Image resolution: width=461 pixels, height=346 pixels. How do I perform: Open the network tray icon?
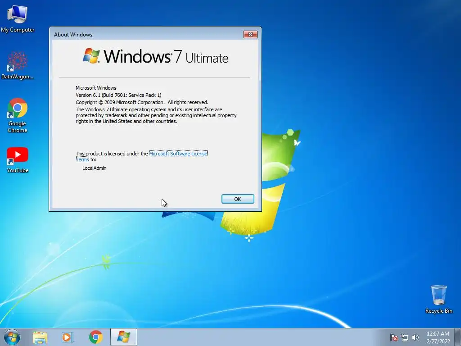(x=405, y=337)
